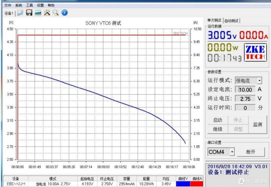The width and height of the screenshot is (271, 187).
Task: Save data with the floppy disk icon
Action: click(29, 13)
